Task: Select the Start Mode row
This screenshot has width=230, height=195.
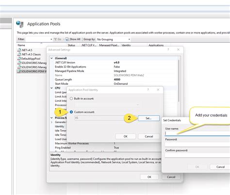Action: pyautogui.click(x=115, y=84)
